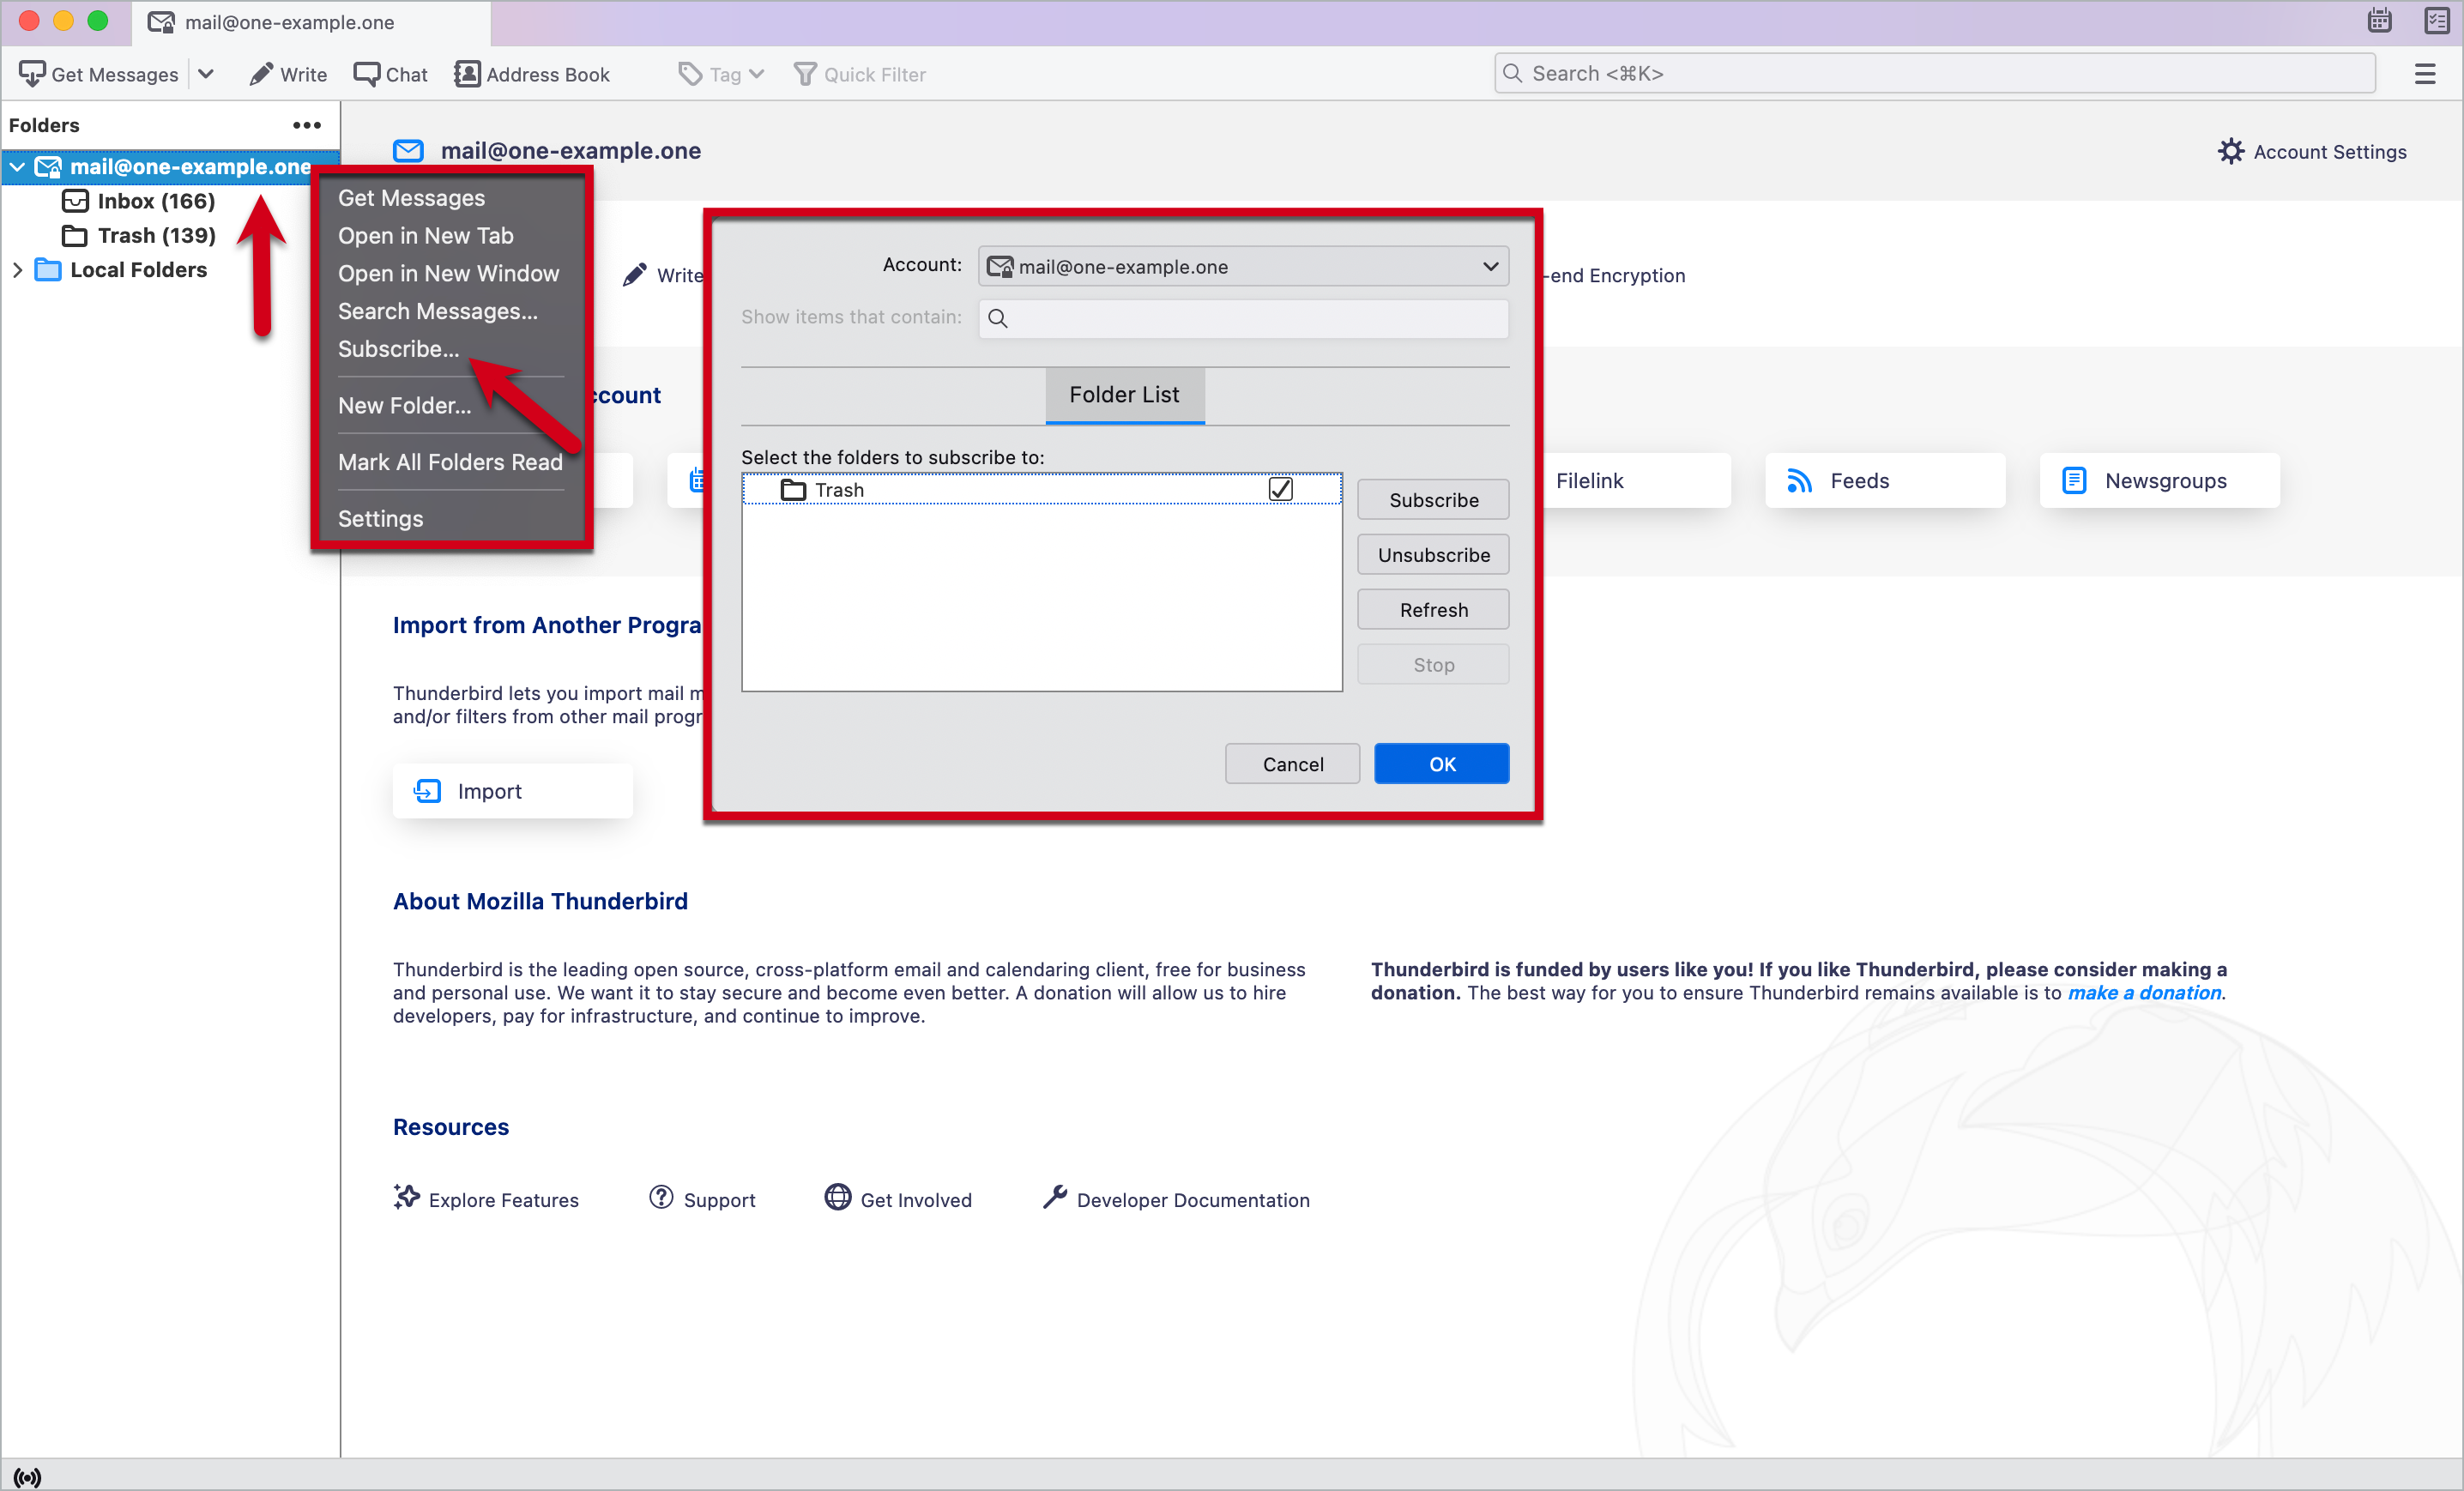Viewport: 2464px width, 1491px height.
Task: Select the account dropdown for mail
Action: pyautogui.click(x=1242, y=266)
